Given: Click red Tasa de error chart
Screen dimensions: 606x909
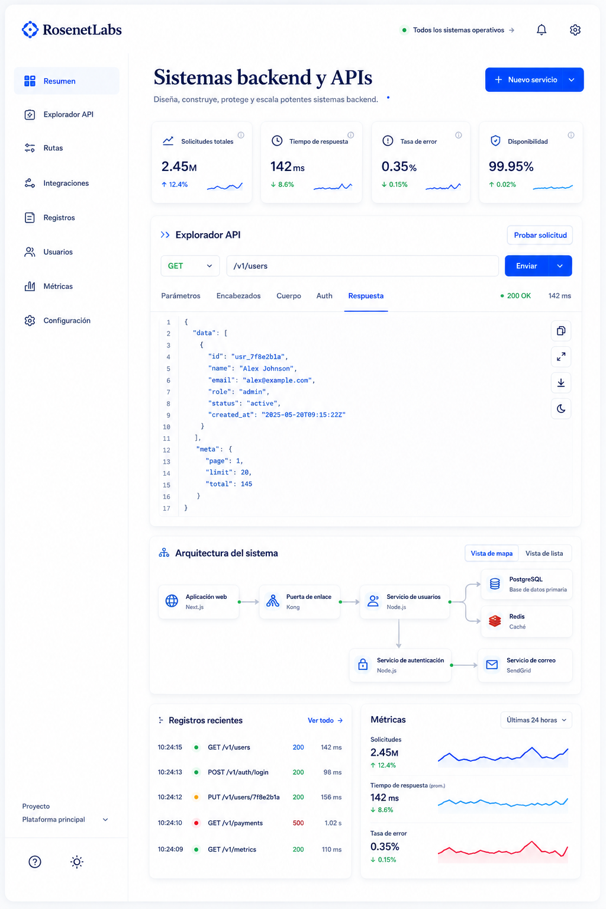Looking at the screenshot, I should click(x=503, y=851).
